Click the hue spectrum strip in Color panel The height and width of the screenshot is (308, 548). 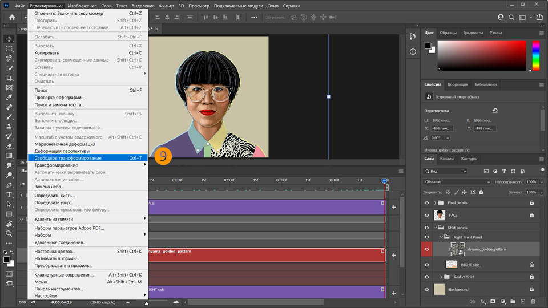(x=536, y=56)
